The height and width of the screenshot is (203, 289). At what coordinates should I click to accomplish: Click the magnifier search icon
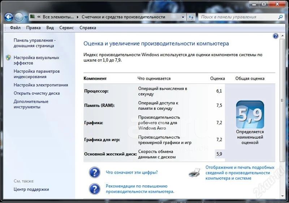(280, 17)
